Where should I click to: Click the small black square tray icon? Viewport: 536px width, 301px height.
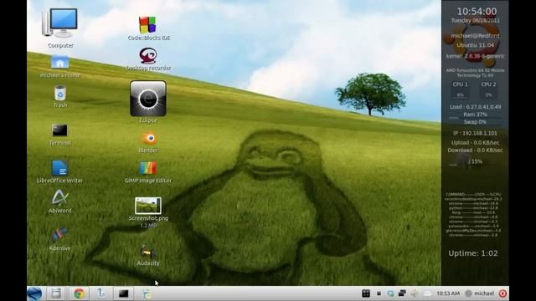379,293
